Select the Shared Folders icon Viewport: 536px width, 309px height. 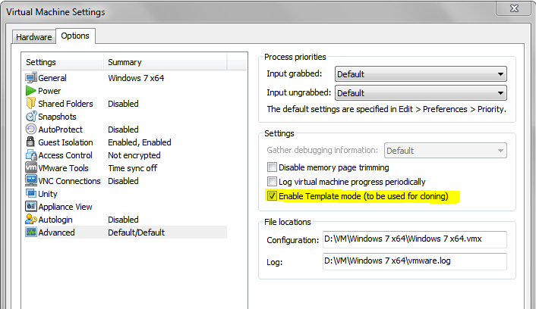[x=31, y=104]
